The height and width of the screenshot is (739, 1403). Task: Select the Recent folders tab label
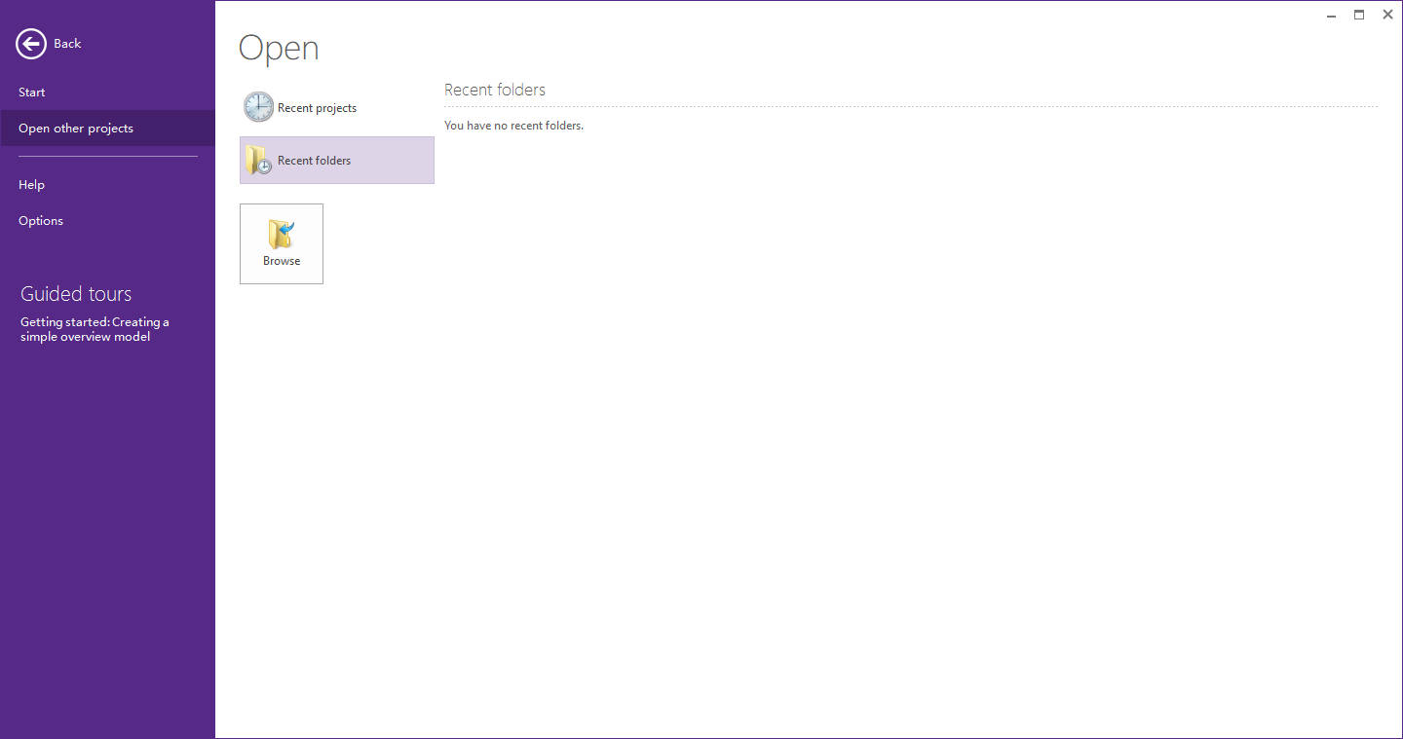pyautogui.click(x=314, y=161)
